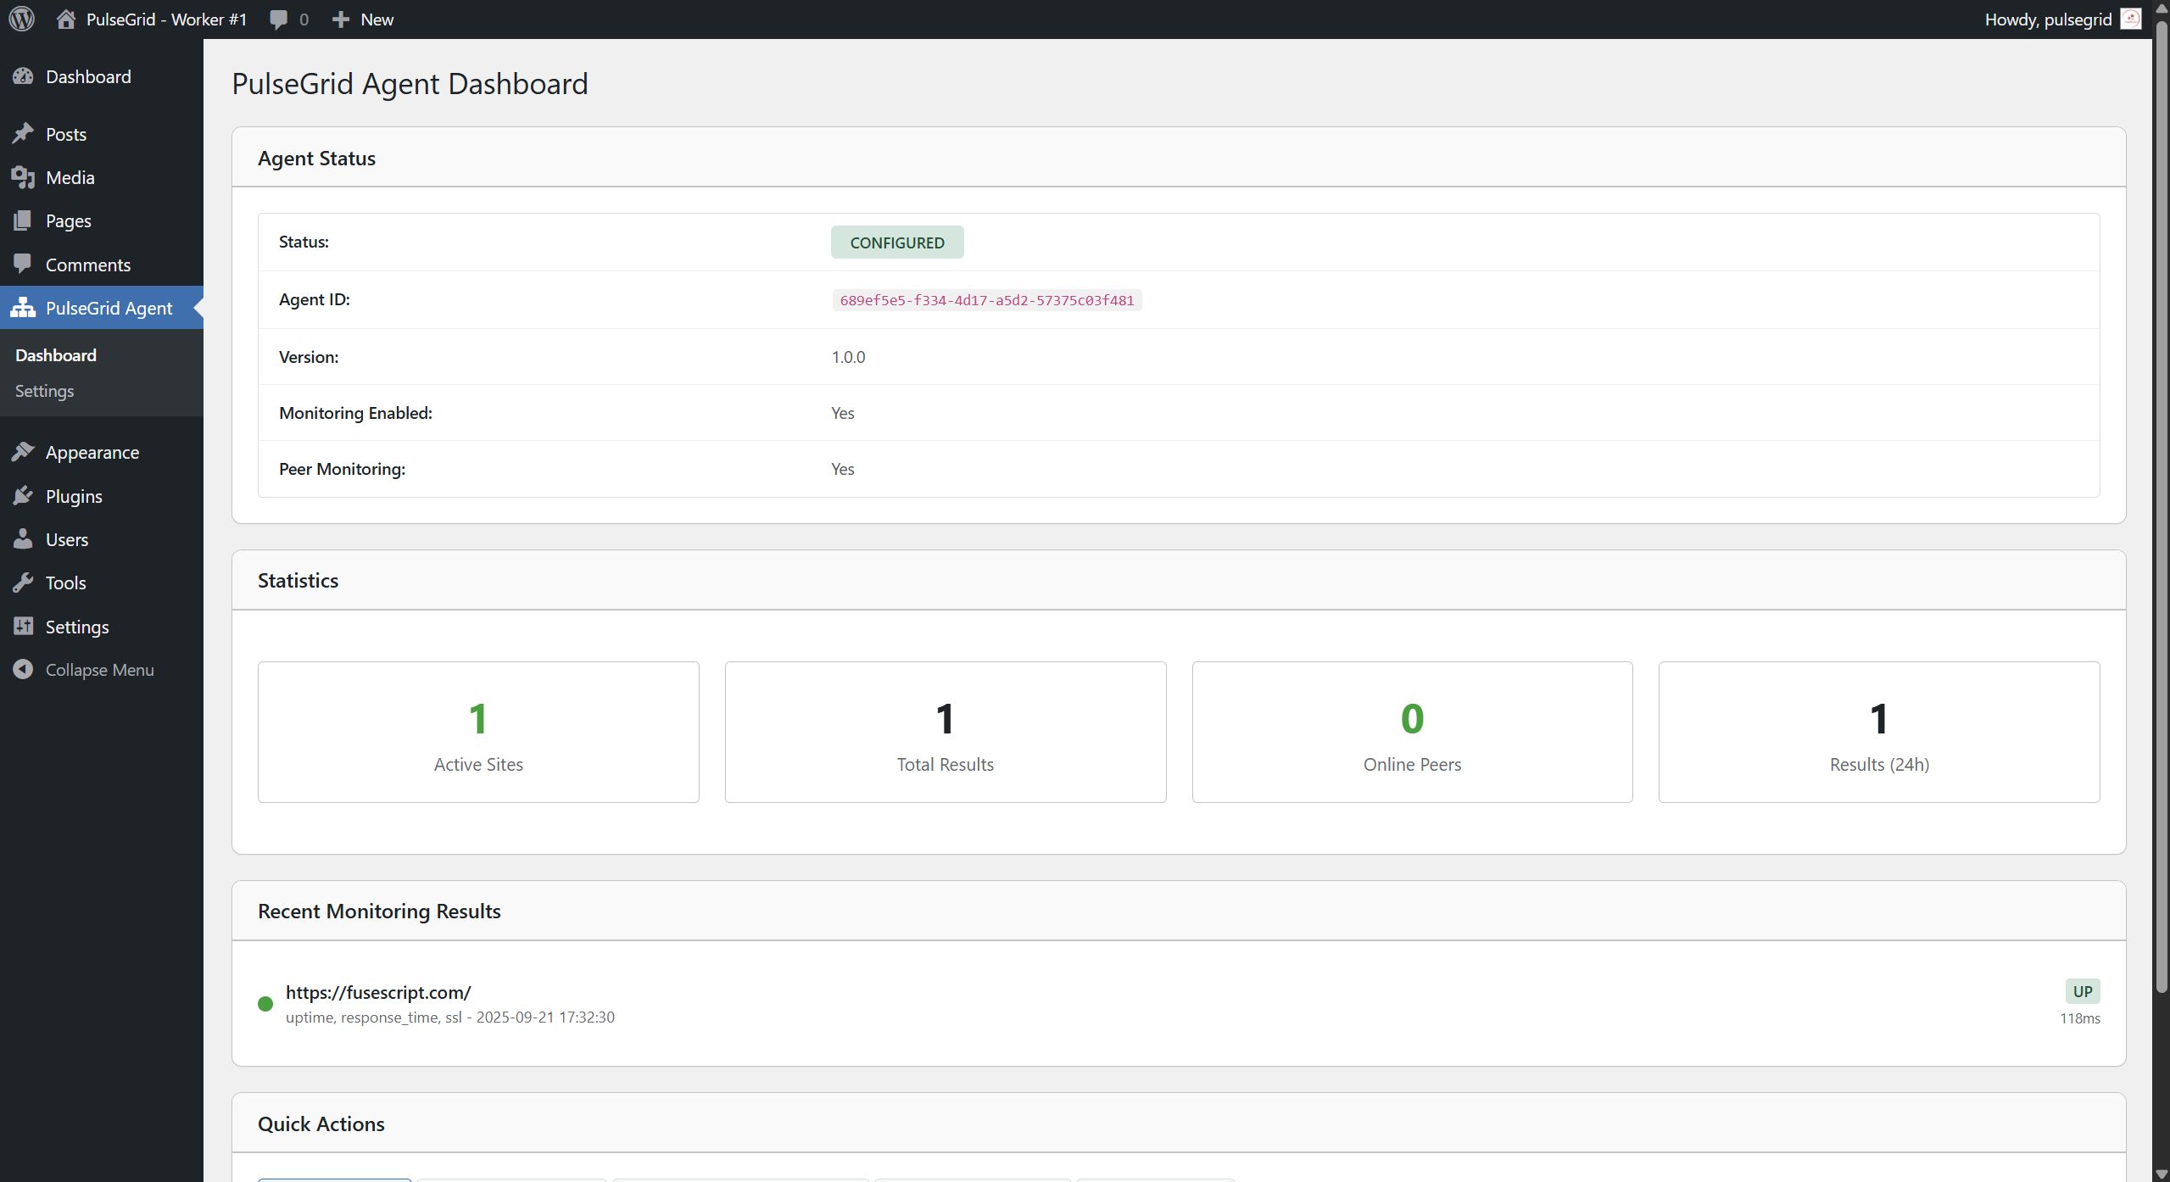2170x1182 pixels.
Task: Open the PulseGrid Agent menu item
Action: [109, 308]
